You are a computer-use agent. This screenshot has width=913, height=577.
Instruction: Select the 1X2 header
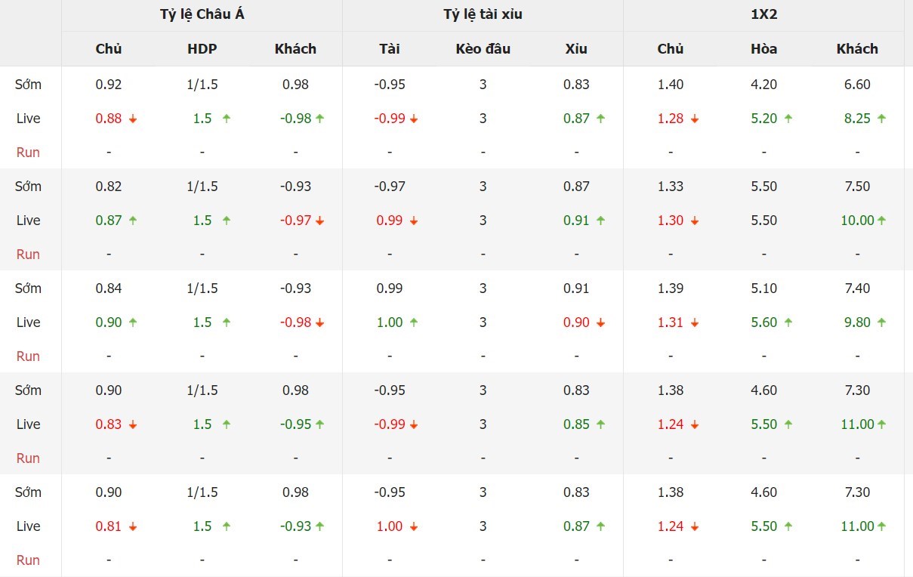coord(763,15)
